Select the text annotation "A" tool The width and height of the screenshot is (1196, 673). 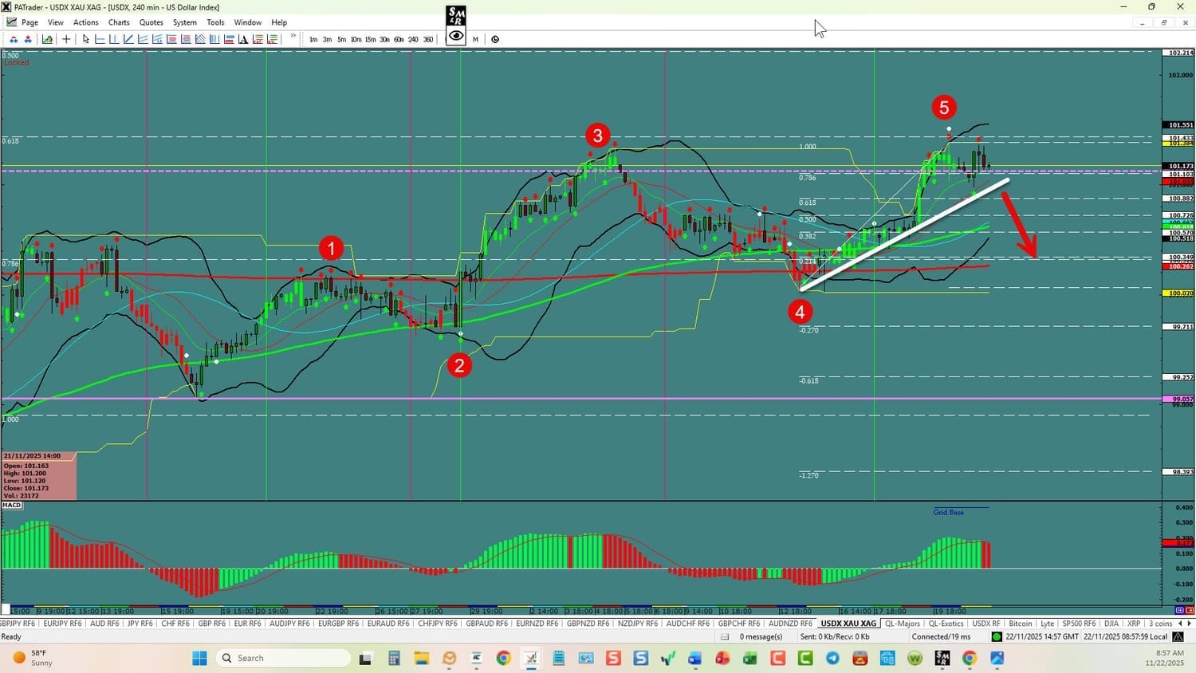[243, 39]
